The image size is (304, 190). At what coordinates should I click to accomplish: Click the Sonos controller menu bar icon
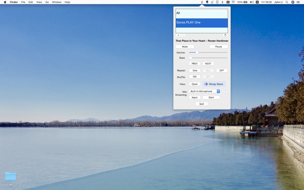(202, 2)
